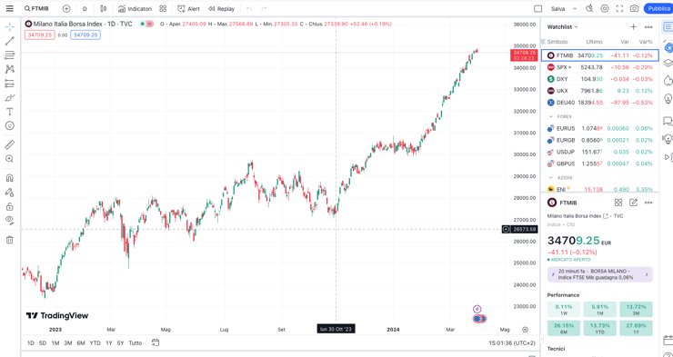The width and height of the screenshot is (673, 357).
Task: Undo the last chart action
Action: coord(249,8)
